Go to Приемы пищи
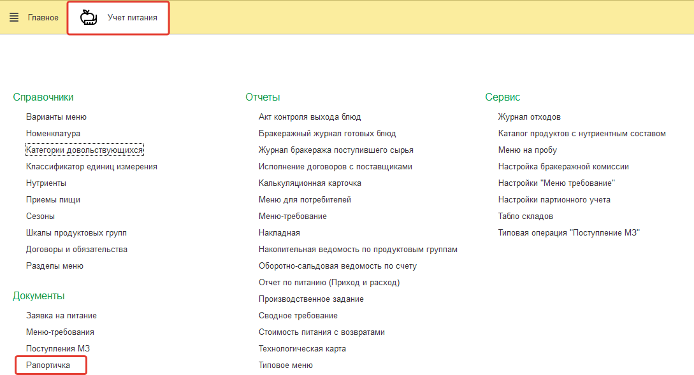Viewport: 694px width, 375px height. pos(53,200)
